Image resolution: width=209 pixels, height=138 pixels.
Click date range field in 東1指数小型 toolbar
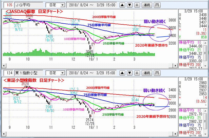91,73
